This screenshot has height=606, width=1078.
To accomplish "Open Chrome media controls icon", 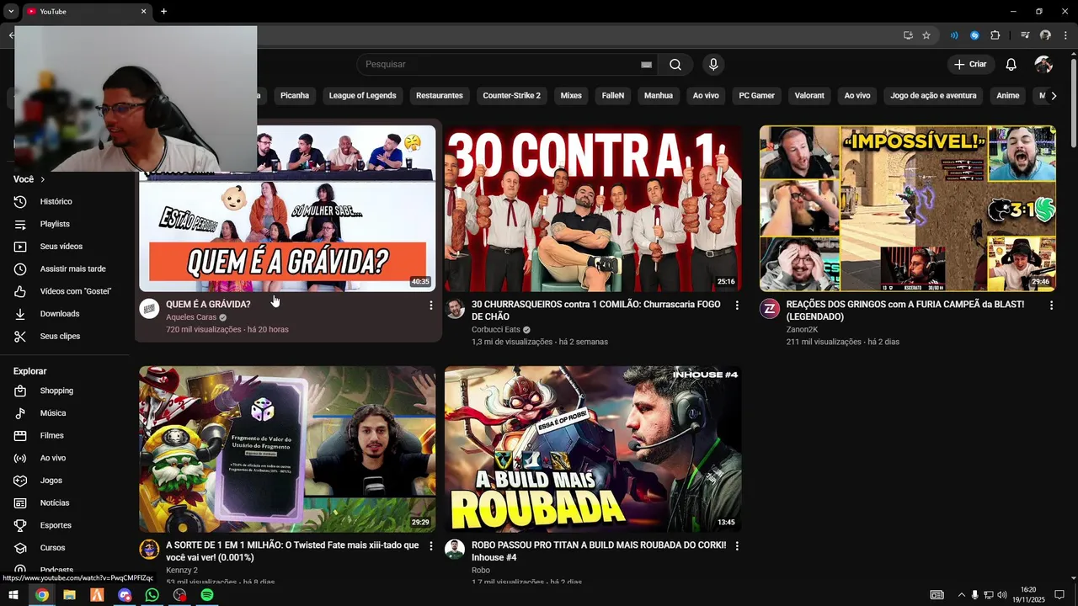I will click(1025, 35).
